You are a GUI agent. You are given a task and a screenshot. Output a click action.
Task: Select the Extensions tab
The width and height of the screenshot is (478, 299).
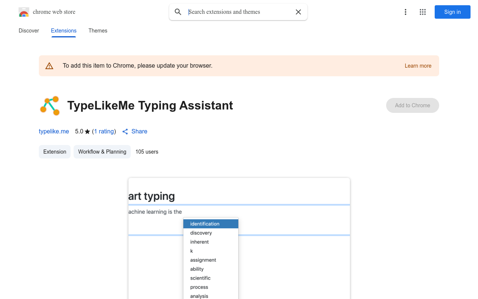(64, 31)
